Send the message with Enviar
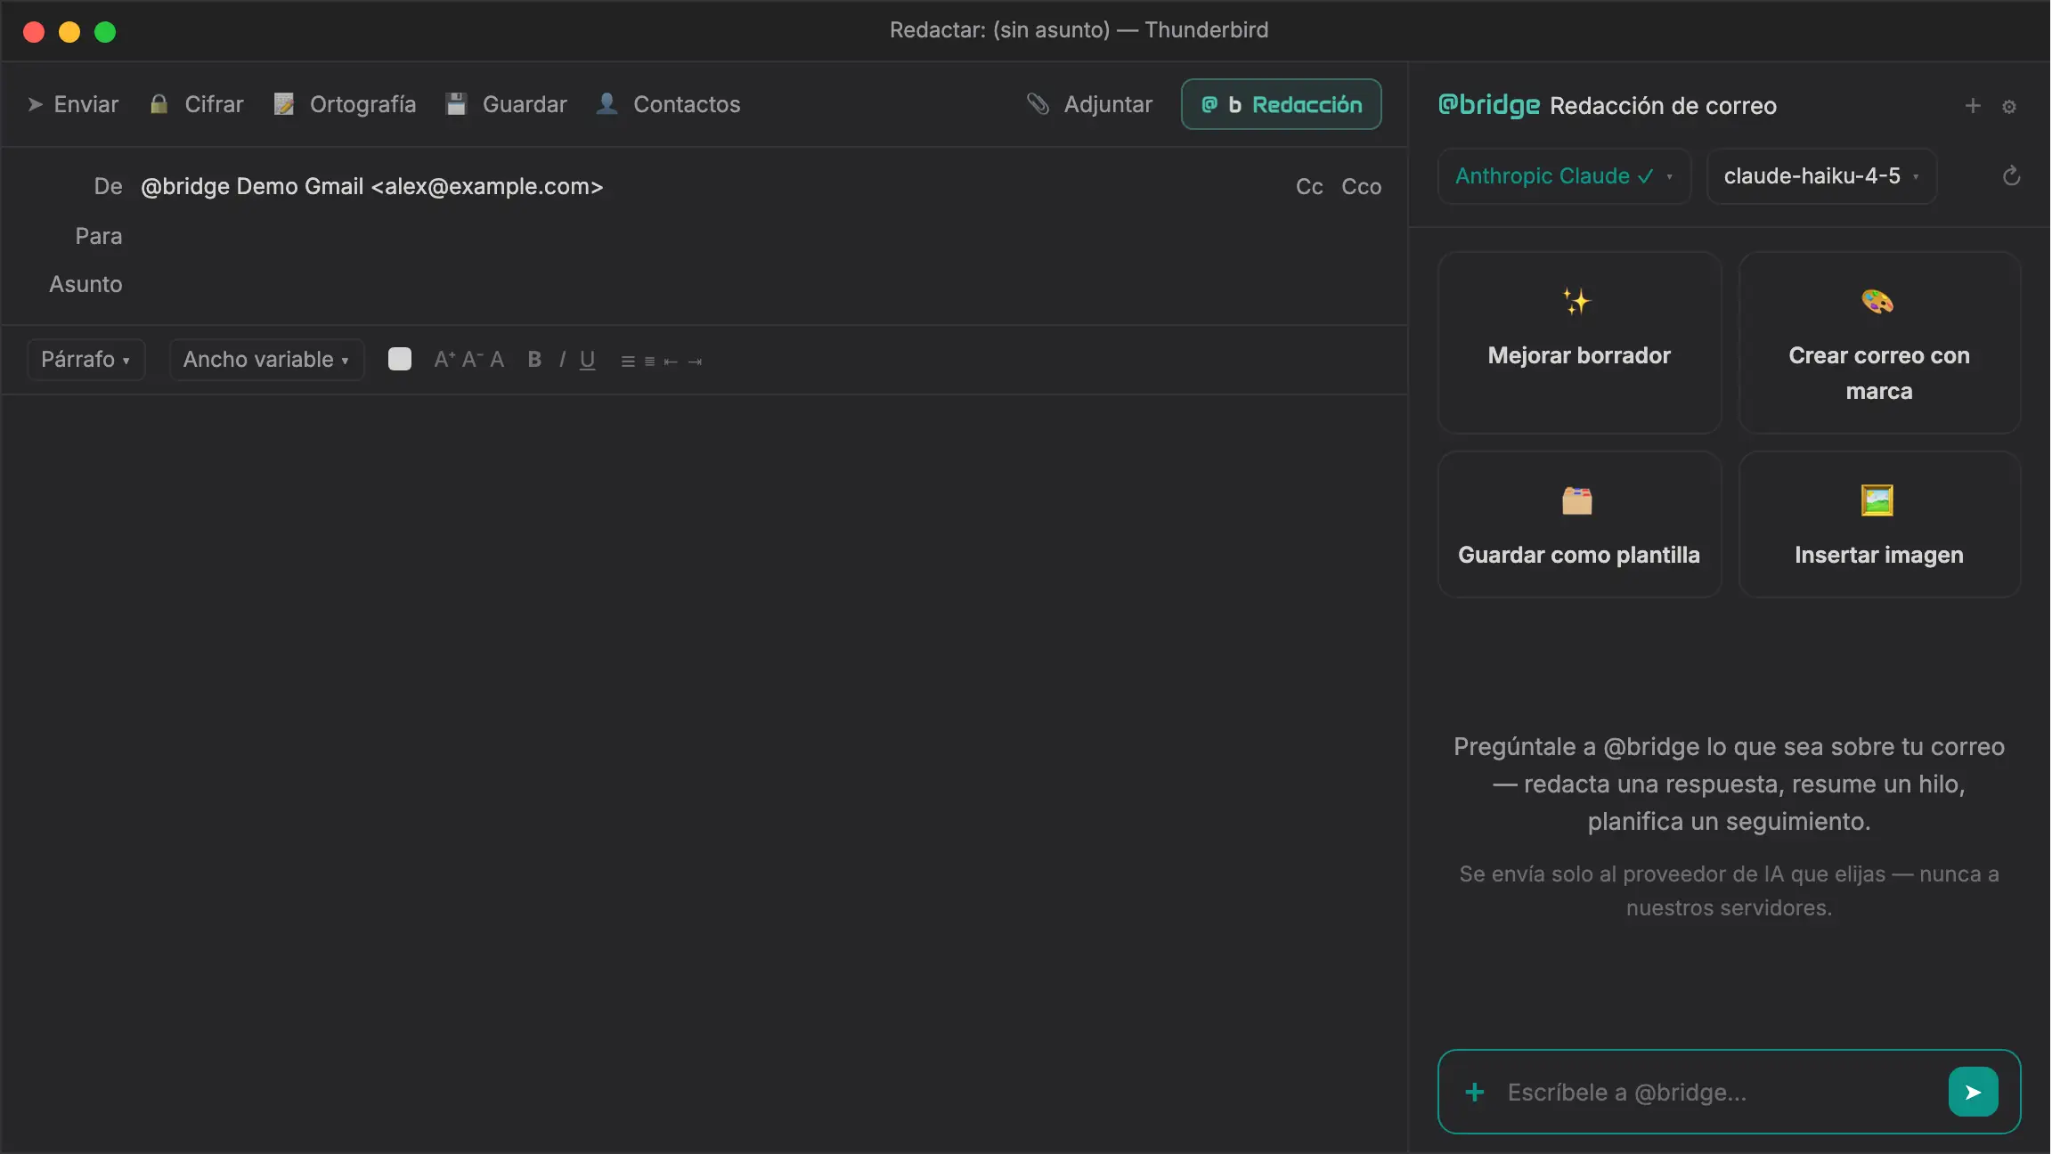The width and height of the screenshot is (2052, 1154). [73, 104]
